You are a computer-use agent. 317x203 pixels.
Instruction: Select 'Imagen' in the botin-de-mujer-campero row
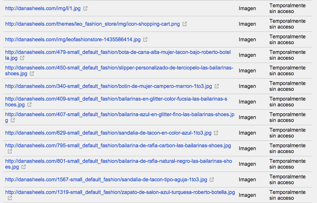pos(247,86)
